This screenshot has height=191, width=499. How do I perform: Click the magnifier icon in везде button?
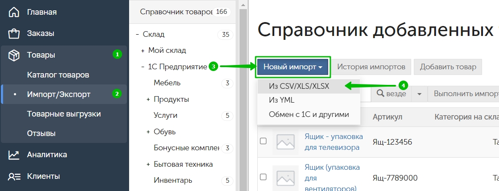pos(381,93)
